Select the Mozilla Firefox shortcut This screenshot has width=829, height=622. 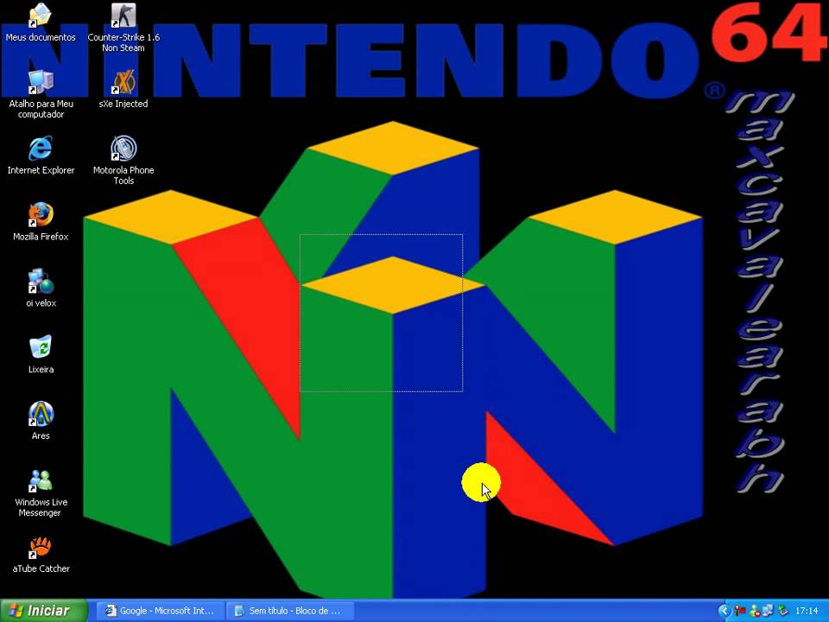(x=41, y=222)
